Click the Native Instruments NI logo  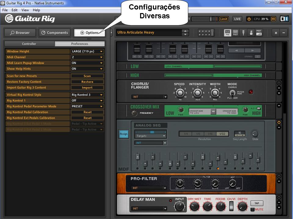[284, 19]
